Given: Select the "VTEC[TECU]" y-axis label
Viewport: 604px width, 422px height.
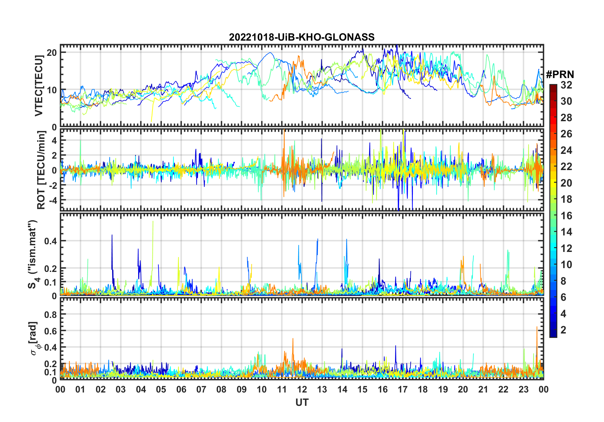Looking at the screenshot, I should pyautogui.click(x=39, y=86).
